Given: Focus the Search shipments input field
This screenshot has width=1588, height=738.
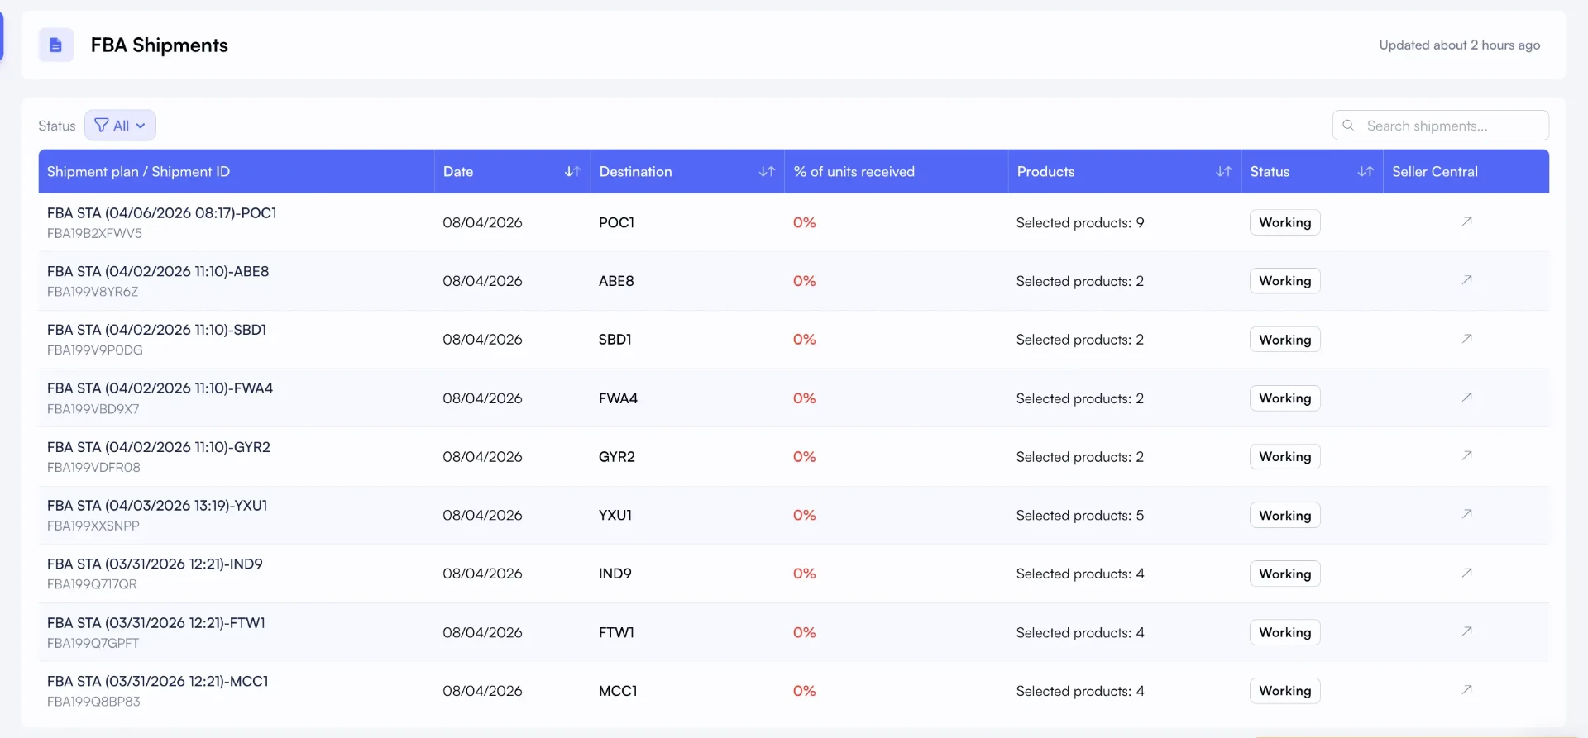Looking at the screenshot, I should tap(1440, 126).
